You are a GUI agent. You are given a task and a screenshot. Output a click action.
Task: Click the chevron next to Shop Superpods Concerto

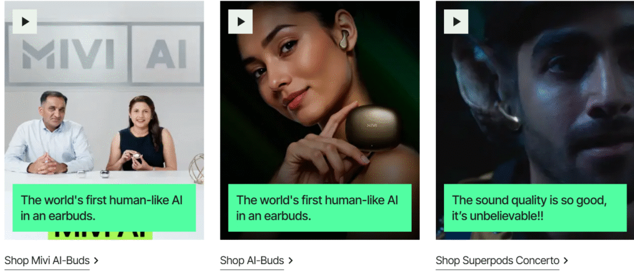point(566,260)
